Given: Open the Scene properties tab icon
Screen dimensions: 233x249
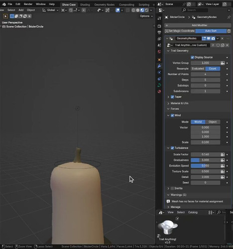Looking at the screenshot, I should [159, 45].
